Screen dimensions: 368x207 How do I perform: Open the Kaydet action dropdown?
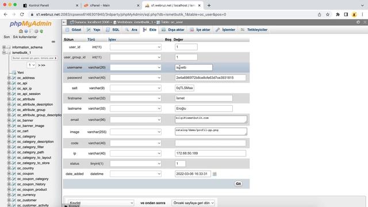point(101,203)
